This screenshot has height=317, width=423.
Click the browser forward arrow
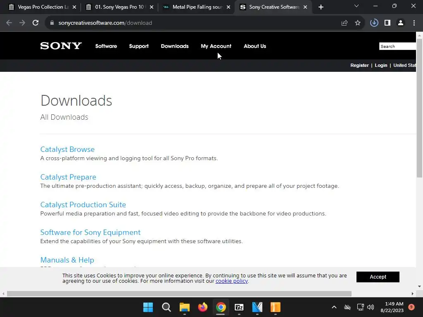pyautogui.click(x=22, y=23)
